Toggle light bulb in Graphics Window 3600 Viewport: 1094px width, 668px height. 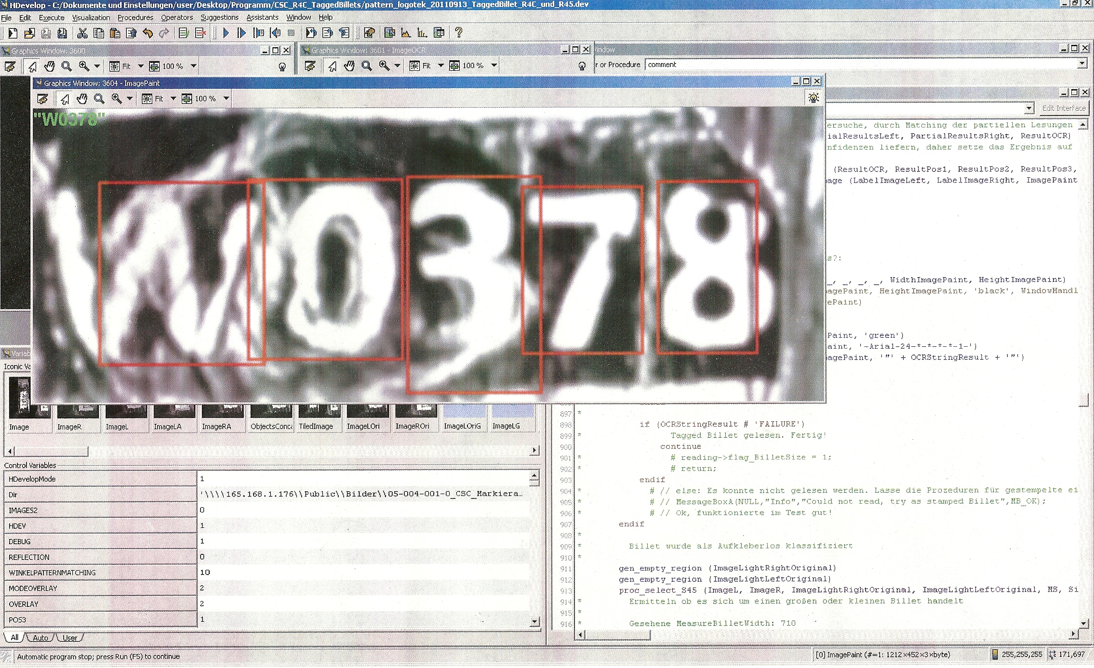click(282, 66)
